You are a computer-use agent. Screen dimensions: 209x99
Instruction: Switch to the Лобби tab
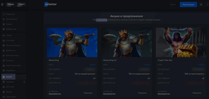[x=10, y=4]
